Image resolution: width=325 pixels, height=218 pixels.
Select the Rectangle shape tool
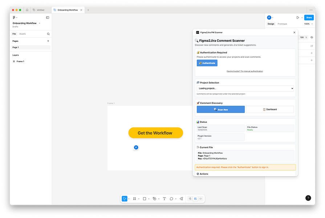(145, 198)
